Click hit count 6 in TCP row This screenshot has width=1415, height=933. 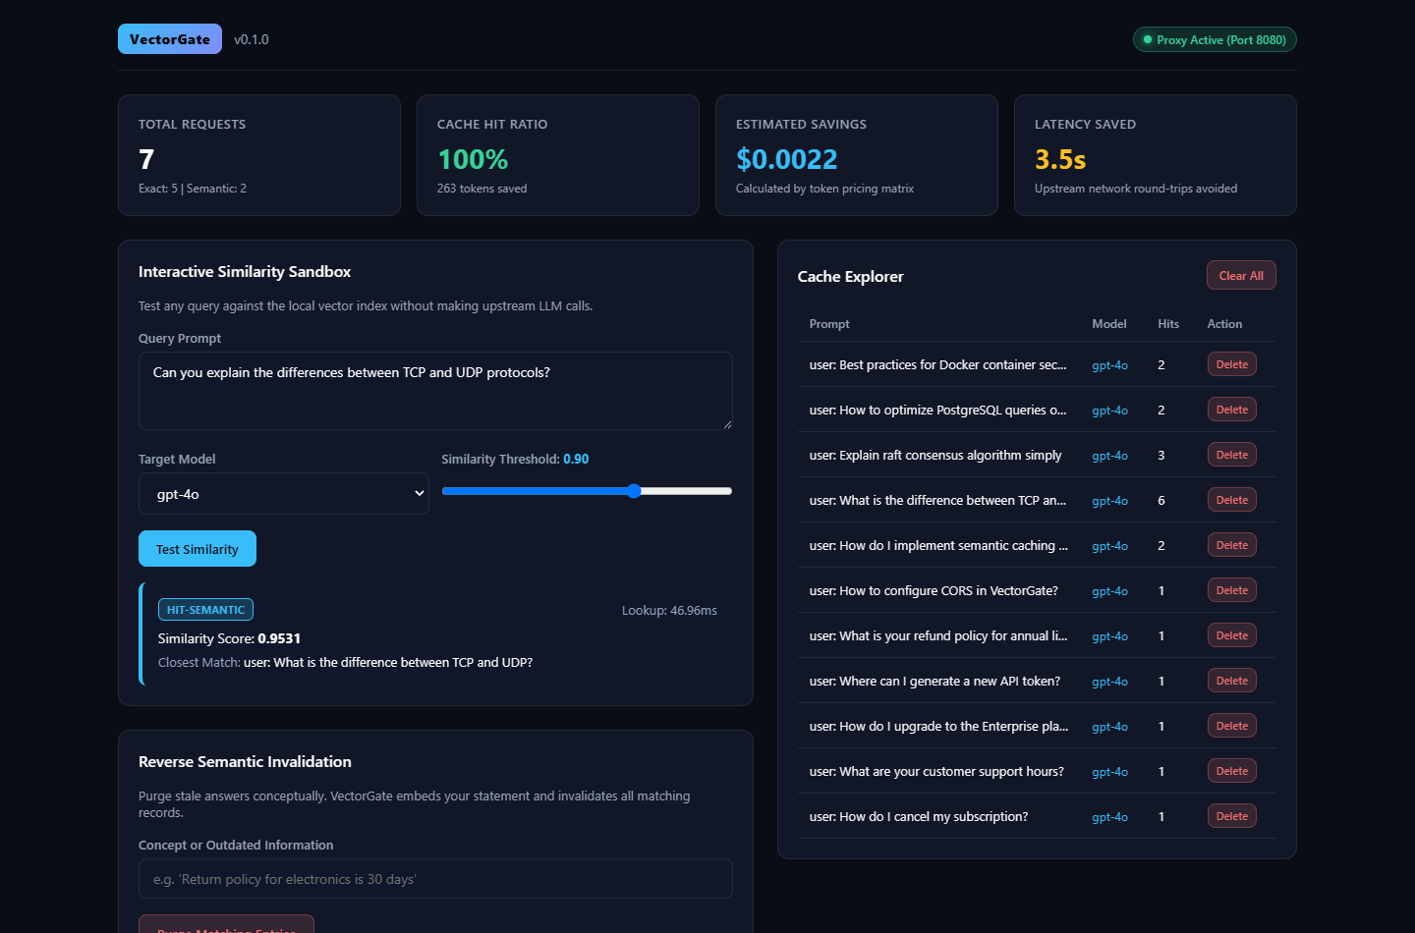1161,500
